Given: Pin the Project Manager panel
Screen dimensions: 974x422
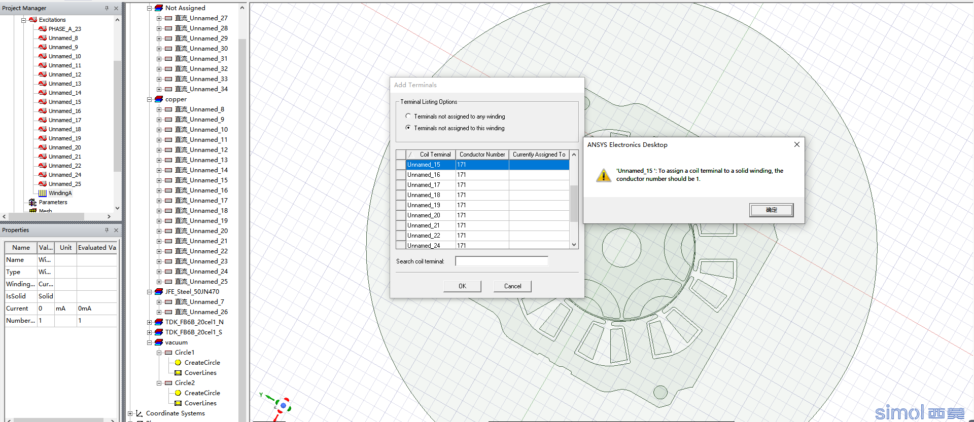Looking at the screenshot, I should coord(107,8).
